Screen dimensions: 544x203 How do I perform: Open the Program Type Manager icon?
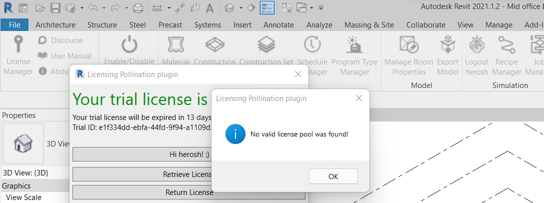(x=354, y=45)
